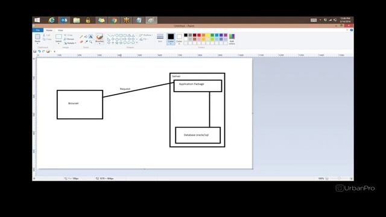Image resolution: width=386 pixels, height=217 pixels.
Task: Click the Application Package box on canvas
Action: (198, 86)
